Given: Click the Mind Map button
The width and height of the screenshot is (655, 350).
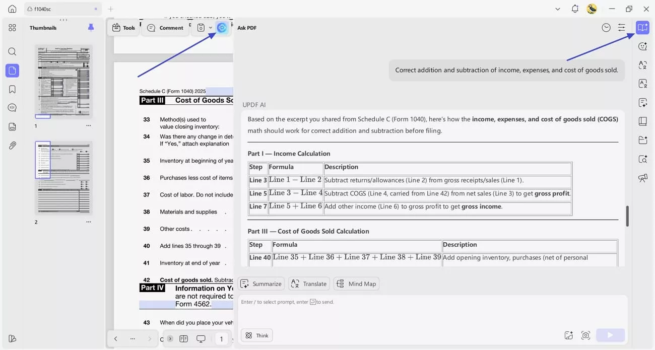Looking at the screenshot, I should click(356, 284).
